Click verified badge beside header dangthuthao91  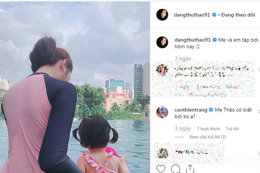point(214,15)
